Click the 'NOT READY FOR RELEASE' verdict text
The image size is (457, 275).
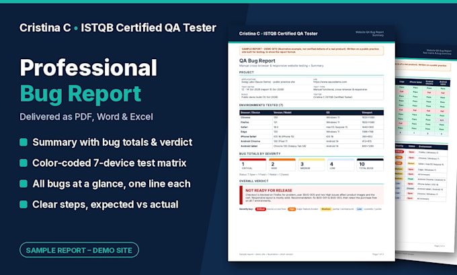point(269,190)
